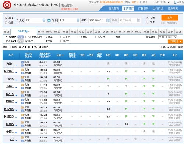Open the destination station location pin
Image resolution: width=184 pixels, height=144 pixels.
pos(78,20)
